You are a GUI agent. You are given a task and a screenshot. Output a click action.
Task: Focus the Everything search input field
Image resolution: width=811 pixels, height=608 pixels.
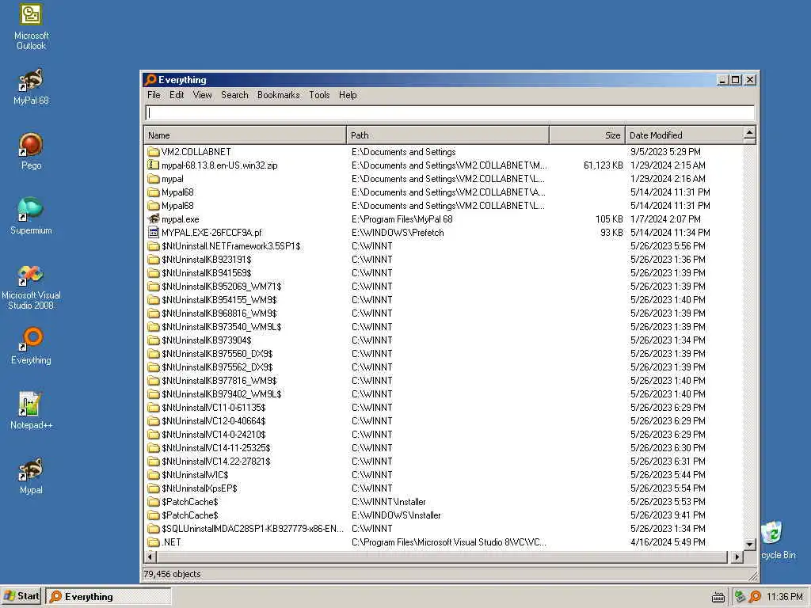pos(450,112)
